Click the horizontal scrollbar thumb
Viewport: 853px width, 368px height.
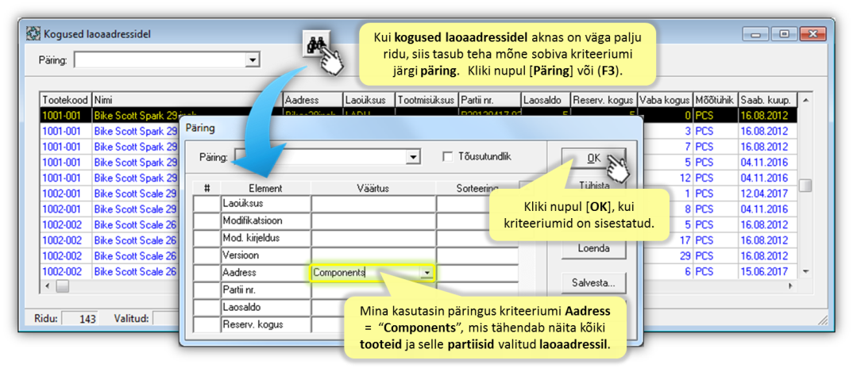63,286
